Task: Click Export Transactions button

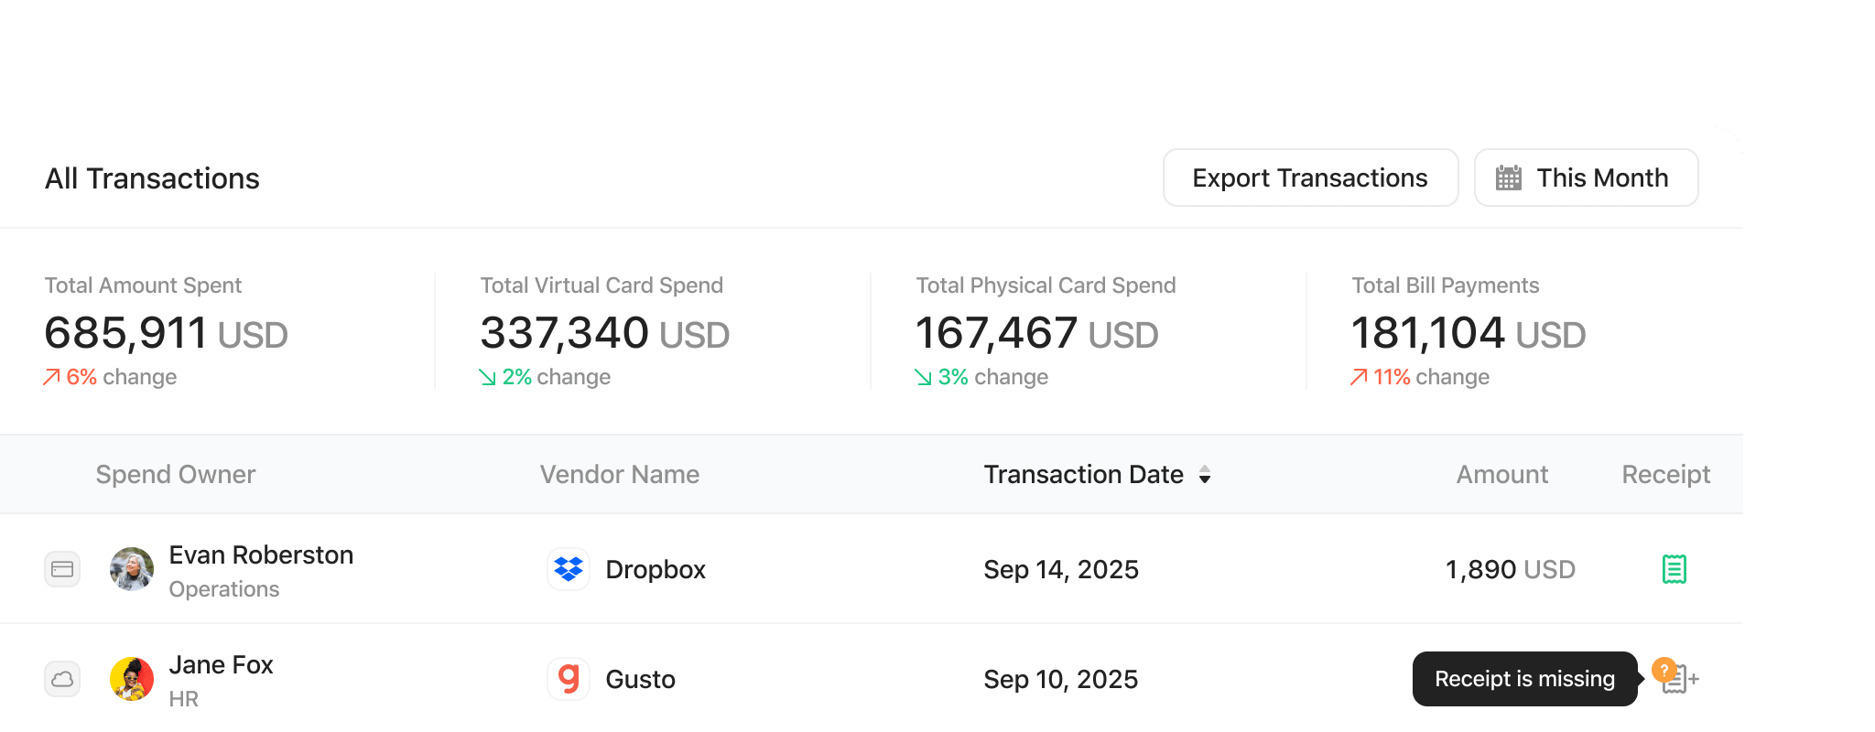Action: click(1310, 178)
